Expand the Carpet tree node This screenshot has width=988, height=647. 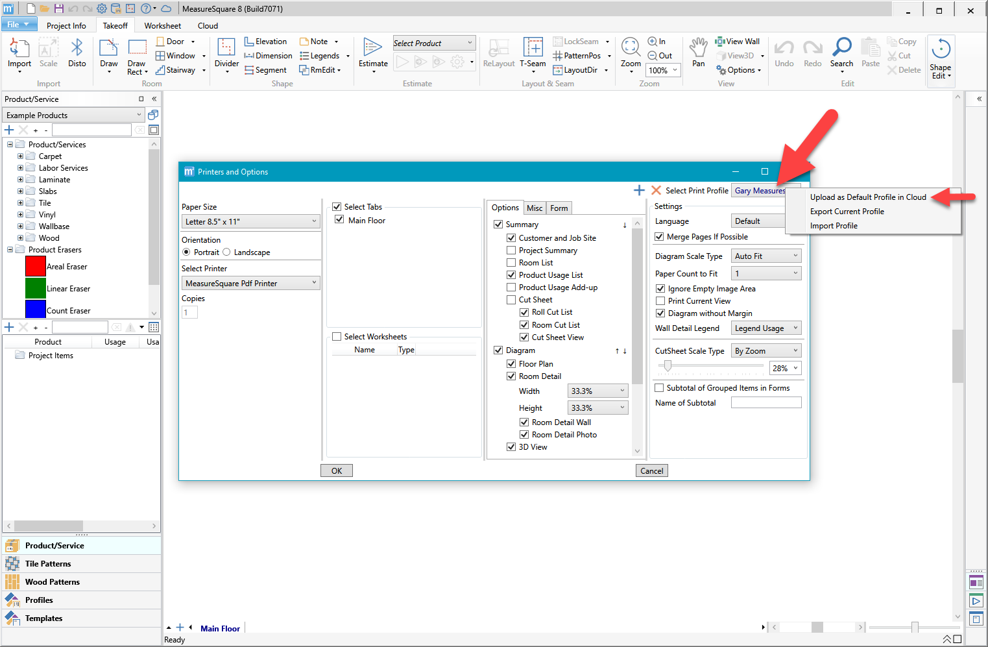(20, 156)
